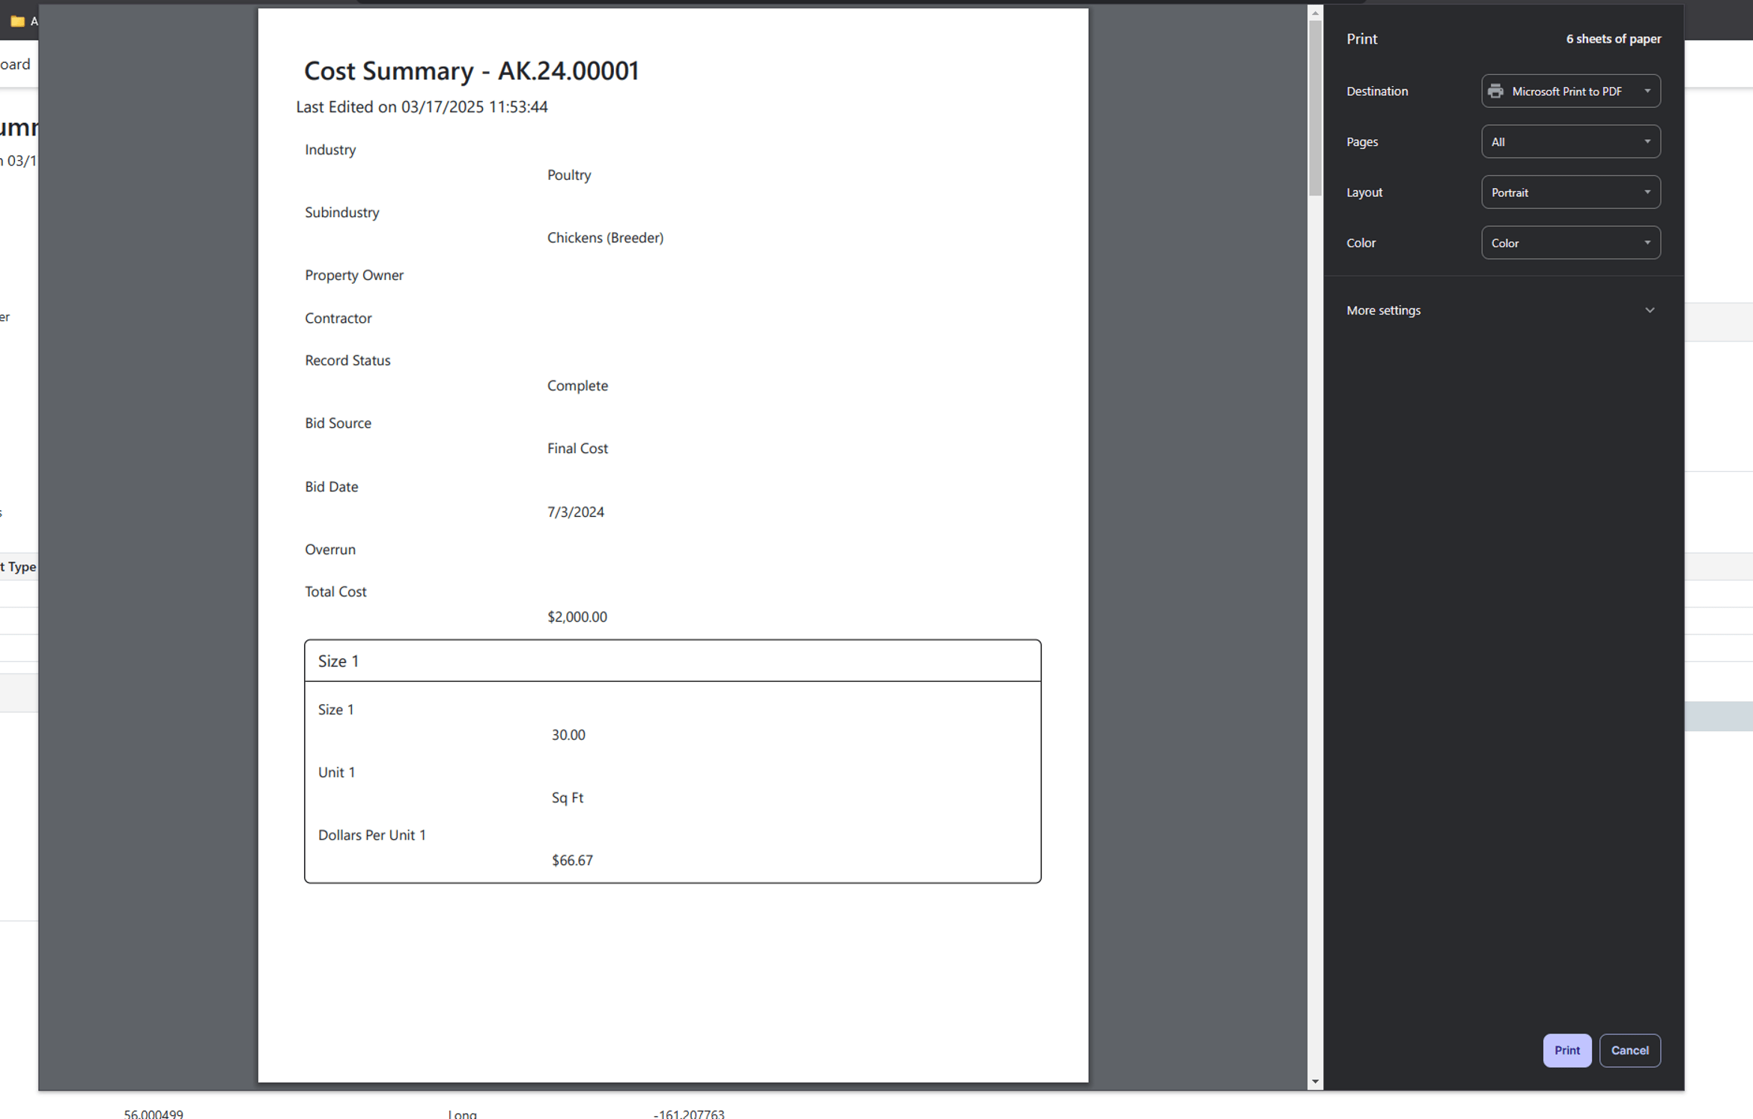The width and height of the screenshot is (1753, 1119).
Task: Click the preview scrollbar down arrow
Action: tap(1315, 1082)
